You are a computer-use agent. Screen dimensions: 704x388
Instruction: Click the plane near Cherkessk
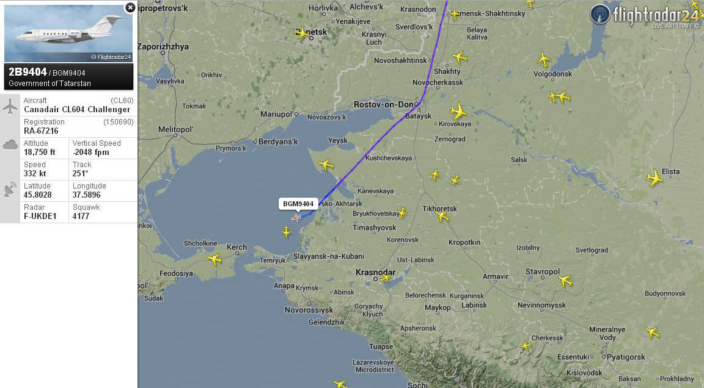tap(526, 345)
